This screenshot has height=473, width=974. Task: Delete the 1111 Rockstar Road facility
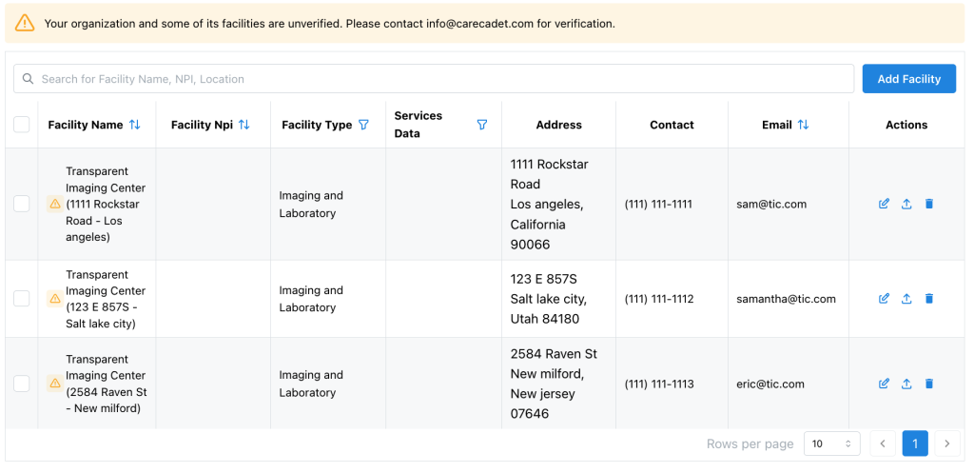[929, 204]
